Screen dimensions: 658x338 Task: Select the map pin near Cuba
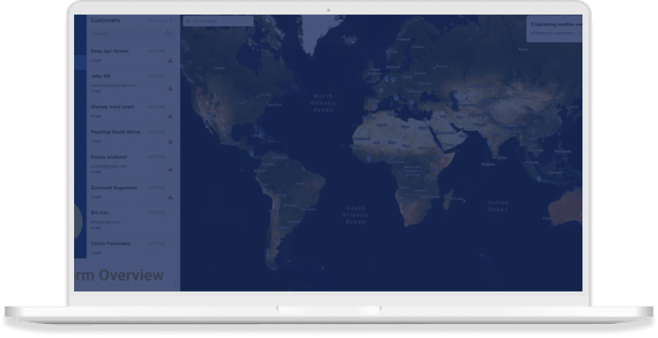(260, 132)
